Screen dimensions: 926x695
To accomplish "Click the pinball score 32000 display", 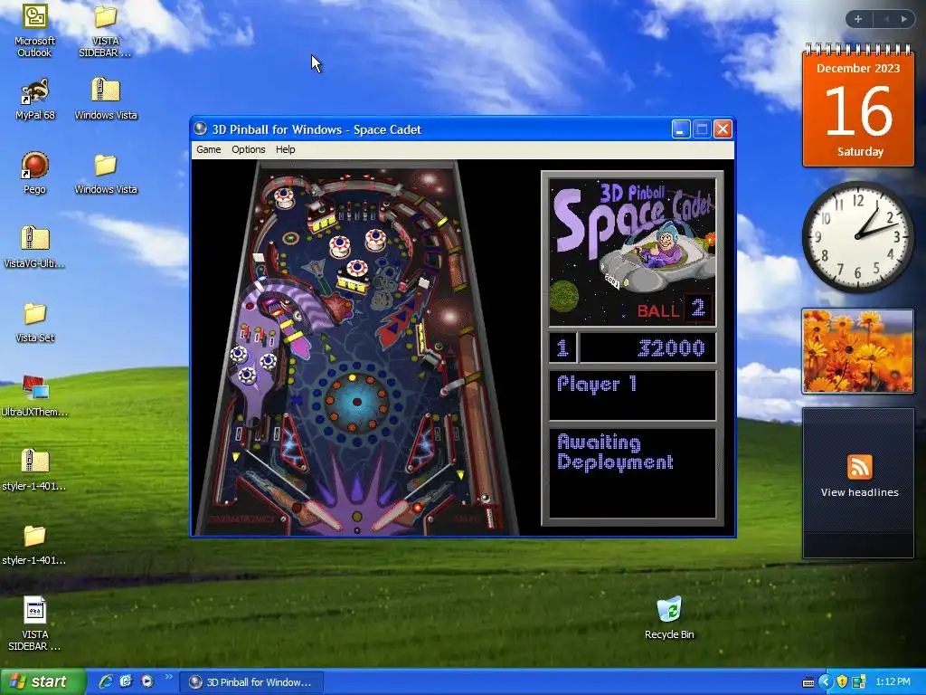I will (x=647, y=347).
